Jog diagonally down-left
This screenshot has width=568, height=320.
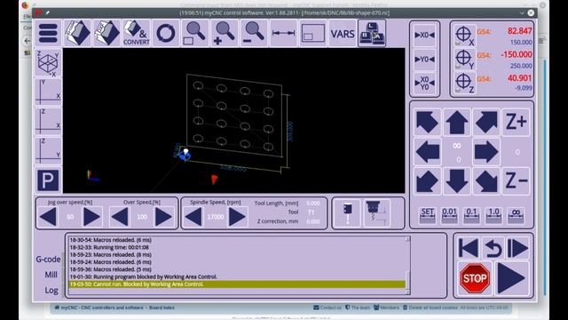pyautogui.click(x=428, y=180)
